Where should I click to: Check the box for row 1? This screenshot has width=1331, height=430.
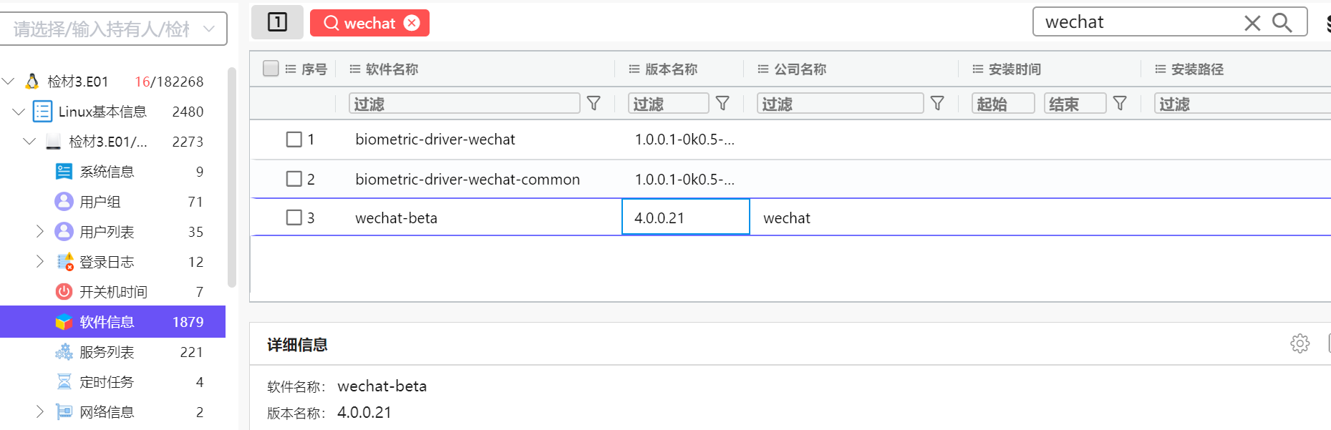294,140
